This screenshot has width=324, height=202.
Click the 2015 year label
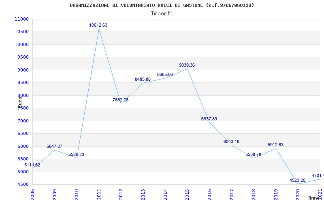(x=188, y=194)
